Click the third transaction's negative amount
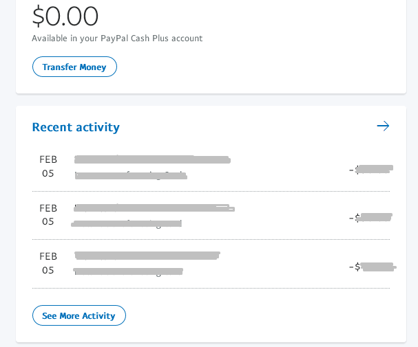The width and height of the screenshot is (418, 347). coord(372,267)
